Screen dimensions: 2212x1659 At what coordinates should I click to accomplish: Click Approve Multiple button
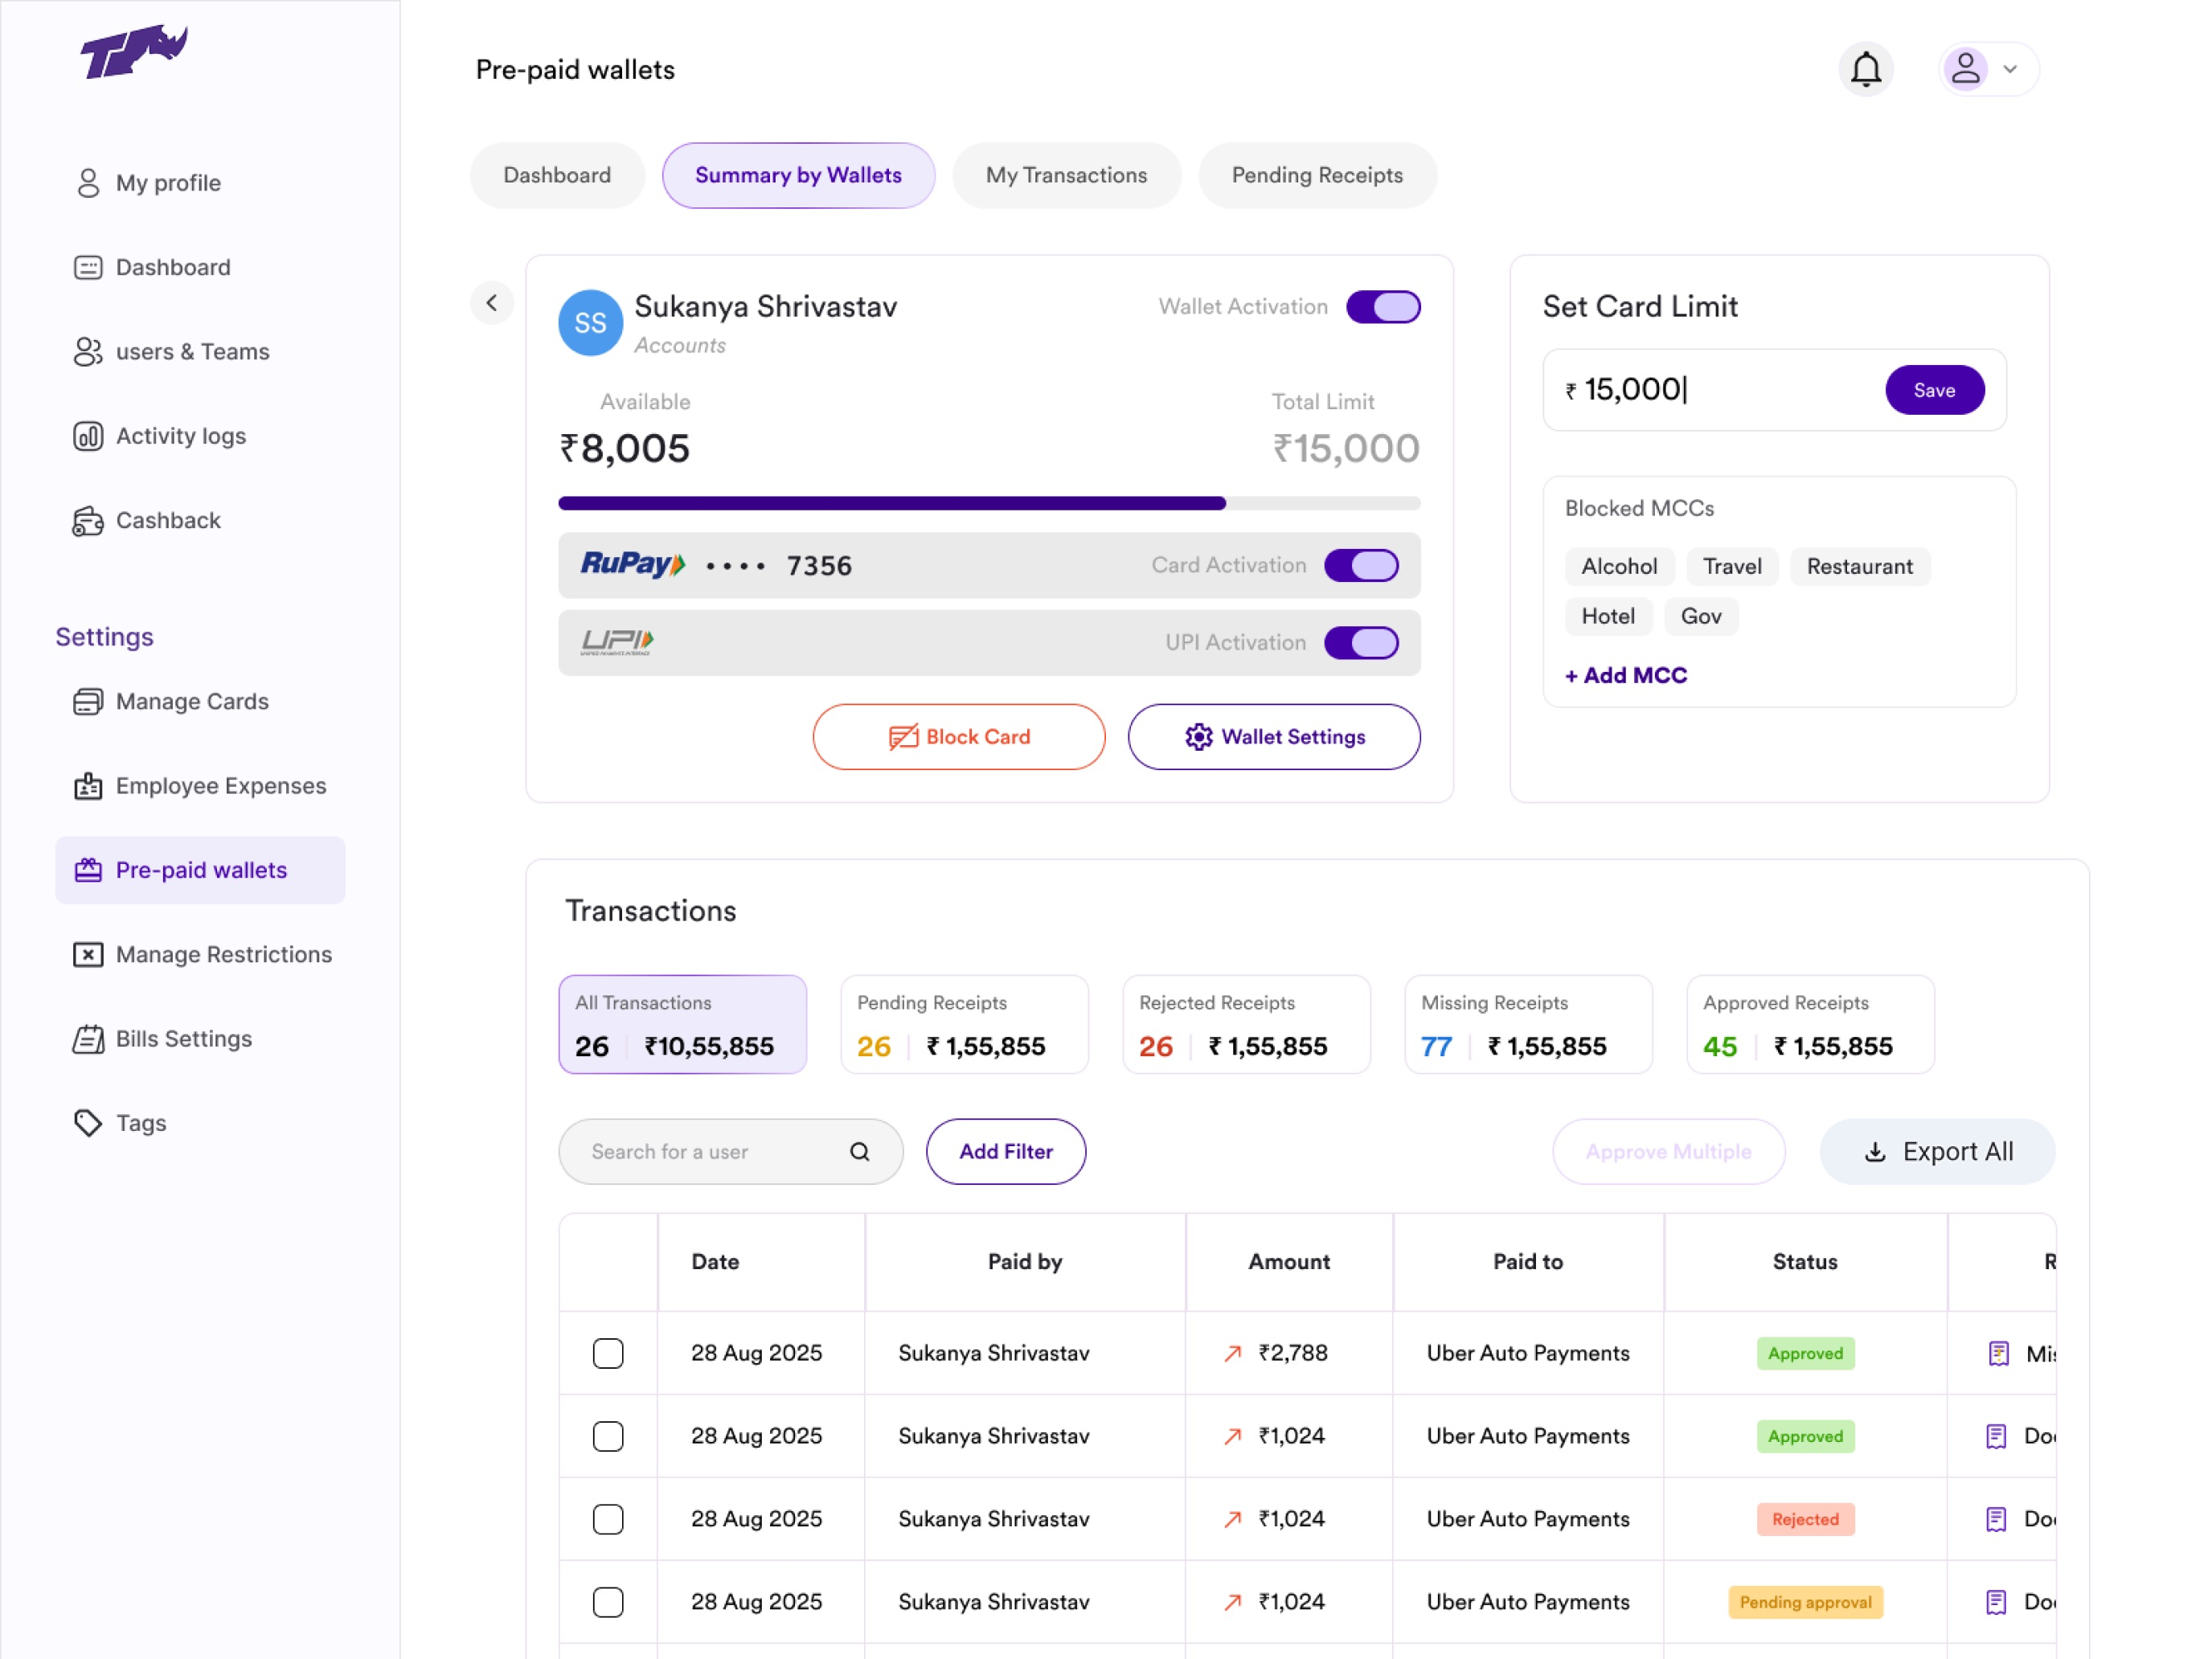pos(1668,1152)
